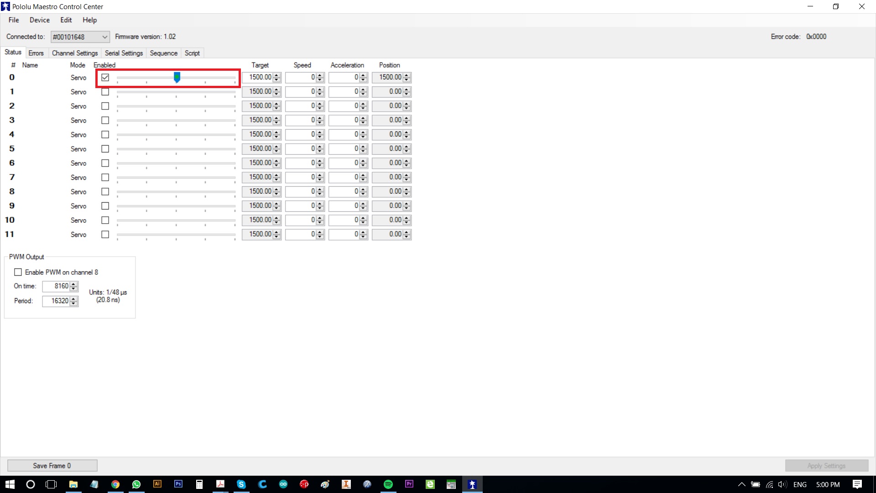The width and height of the screenshot is (876, 493).
Task: Click the PWM Period field
Action: click(56, 301)
